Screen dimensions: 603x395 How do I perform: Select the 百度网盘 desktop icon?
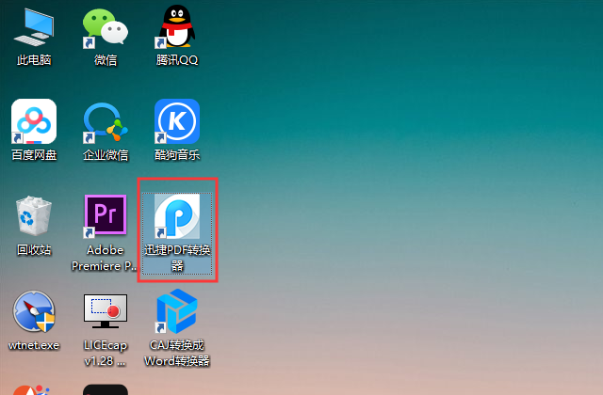34,122
